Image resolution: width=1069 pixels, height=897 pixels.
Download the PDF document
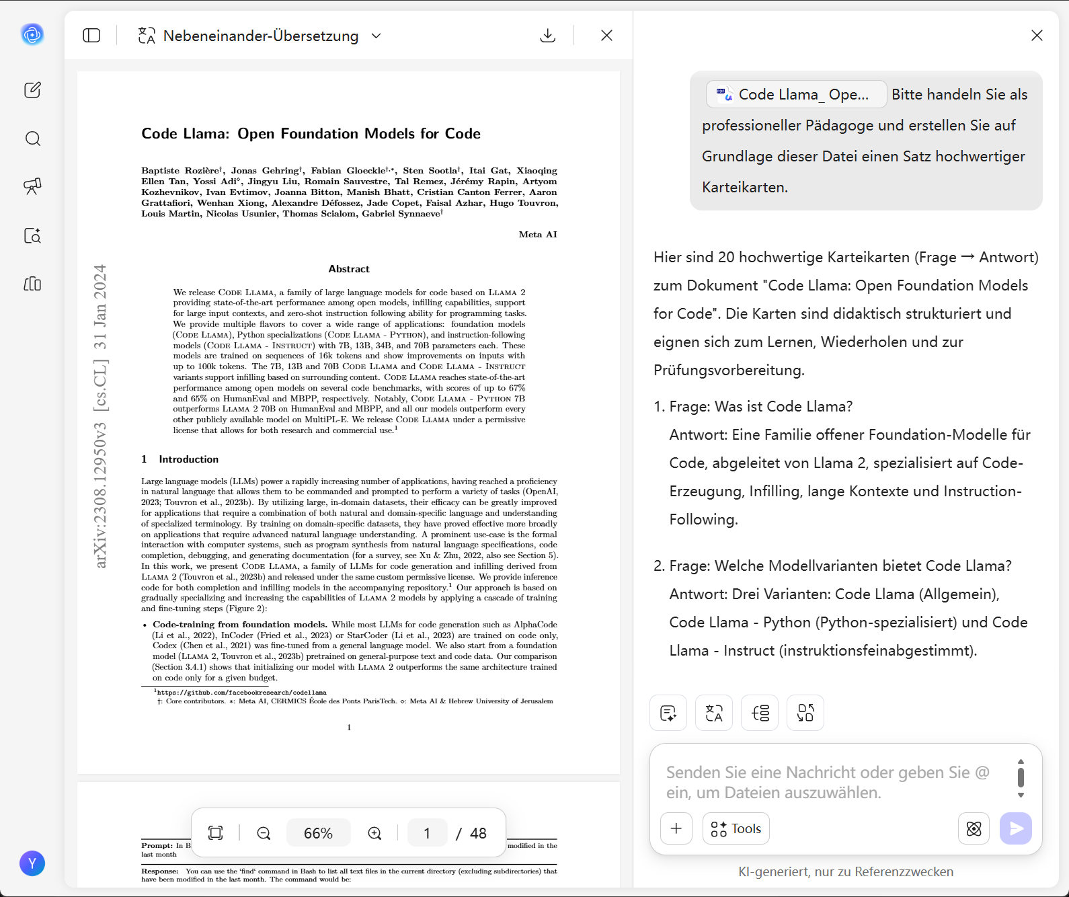(548, 36)
